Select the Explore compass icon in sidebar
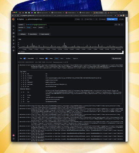This screenshot has width=139, height=153. point(14,36)
